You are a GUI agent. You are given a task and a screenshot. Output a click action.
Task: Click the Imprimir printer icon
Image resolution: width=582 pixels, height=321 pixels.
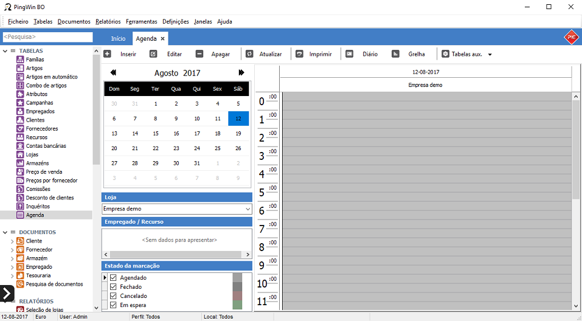coord(299,54)
